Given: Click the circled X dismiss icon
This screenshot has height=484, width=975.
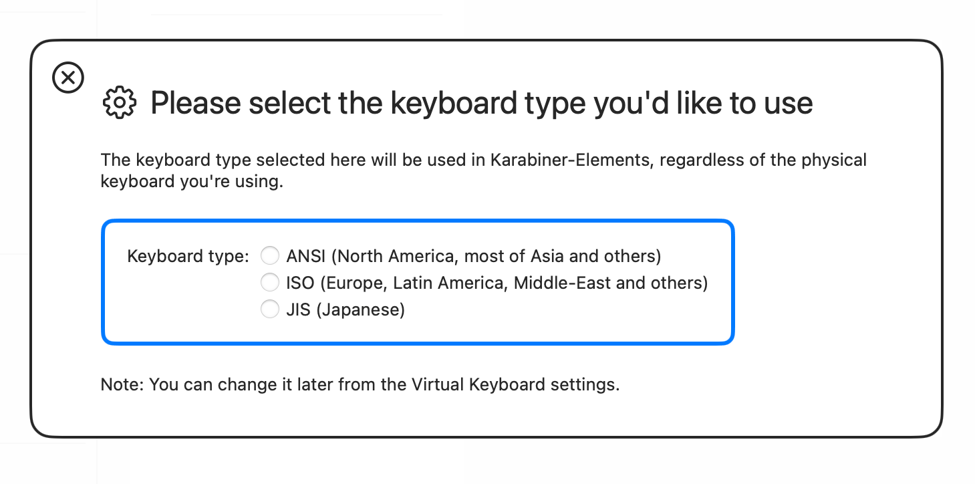Looking at the screenshot, I should click(x=67, y=78).
